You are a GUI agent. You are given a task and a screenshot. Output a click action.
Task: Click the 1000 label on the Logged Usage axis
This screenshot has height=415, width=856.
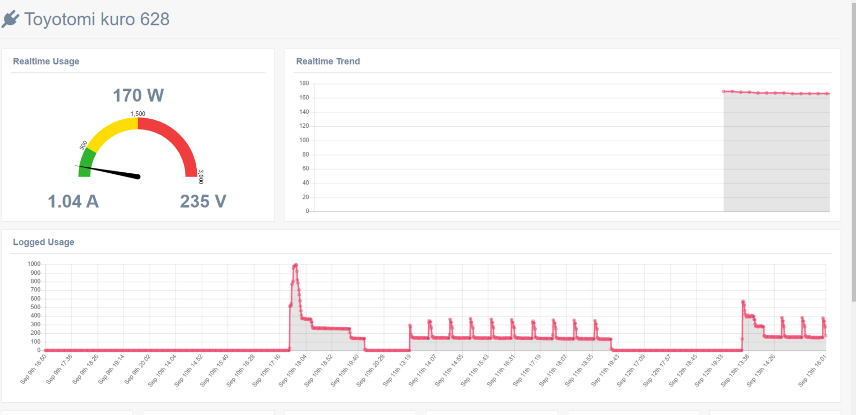click(34, 264)
